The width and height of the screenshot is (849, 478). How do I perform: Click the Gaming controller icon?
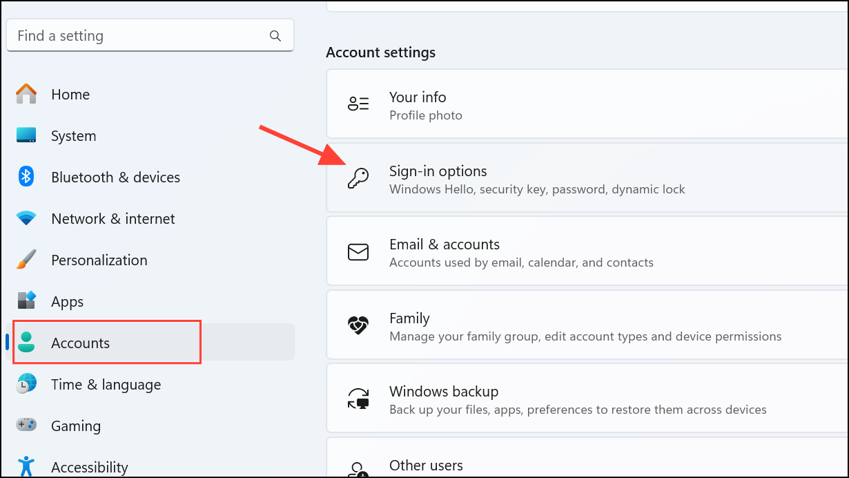coord(26,426)
